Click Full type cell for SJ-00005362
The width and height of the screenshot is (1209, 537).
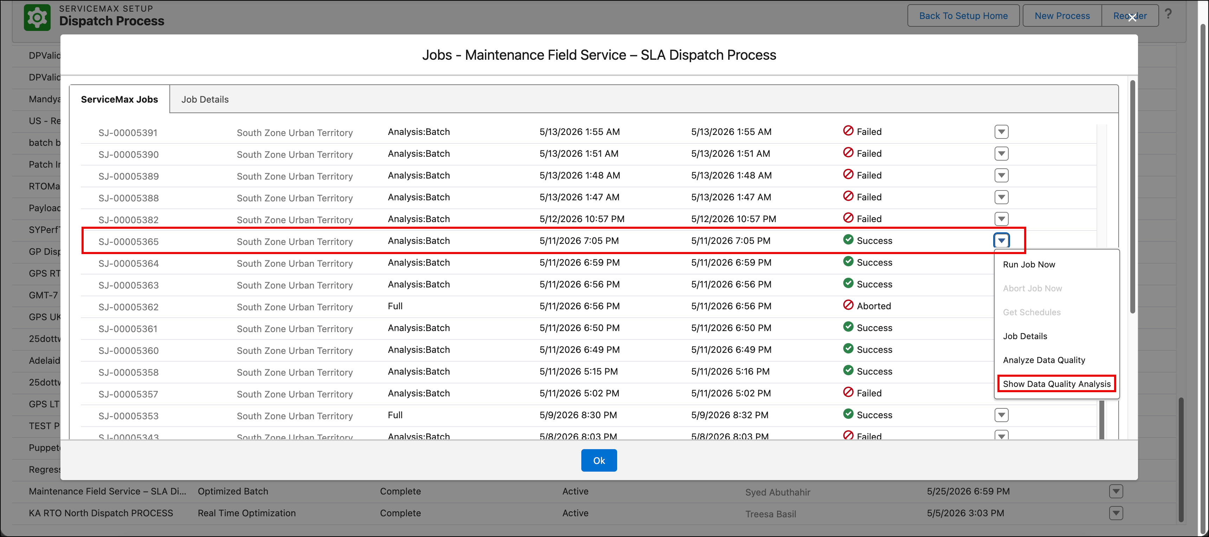[x=395, y=306]
